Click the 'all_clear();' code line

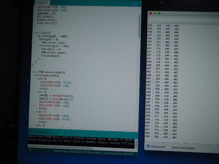(x=46, y=17)
